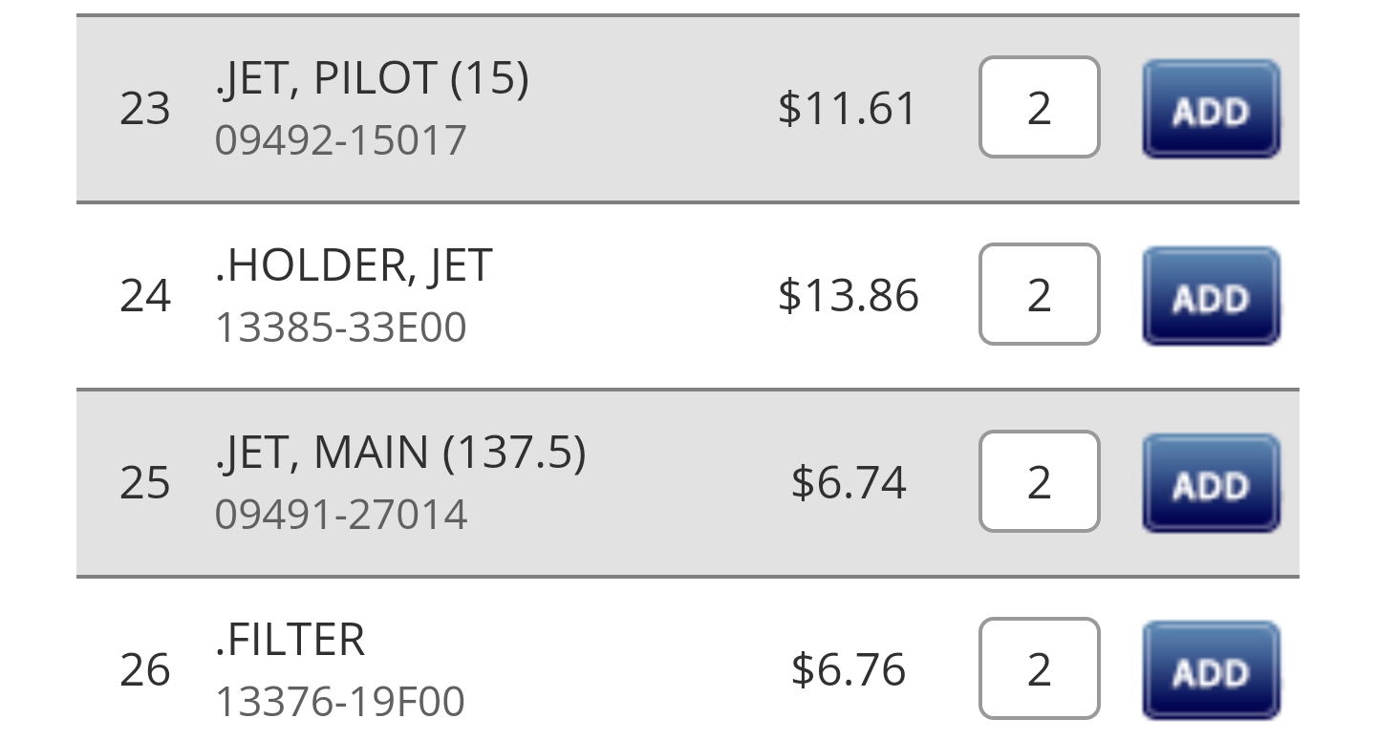Add the Jet Holder to cart

[1211, 295]
